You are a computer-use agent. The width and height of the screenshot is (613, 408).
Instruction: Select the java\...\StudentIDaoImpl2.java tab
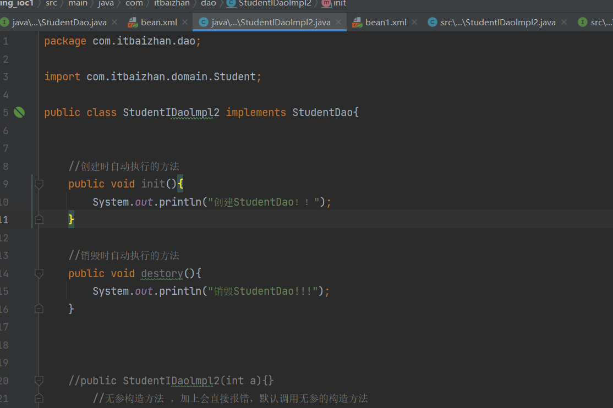(x=271, y=23)
